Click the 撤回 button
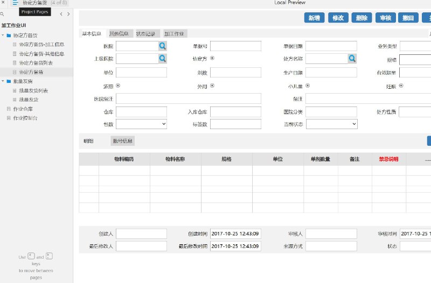 [x=408, y=18]
